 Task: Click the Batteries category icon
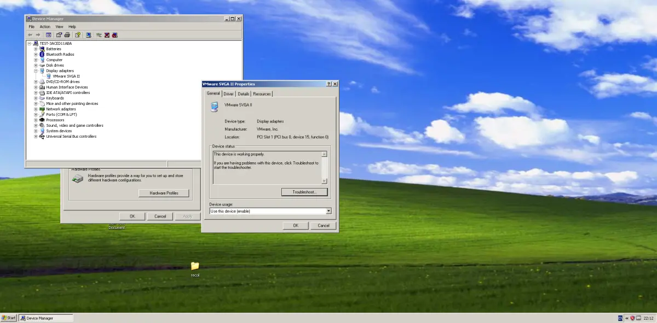click(42, 49)
